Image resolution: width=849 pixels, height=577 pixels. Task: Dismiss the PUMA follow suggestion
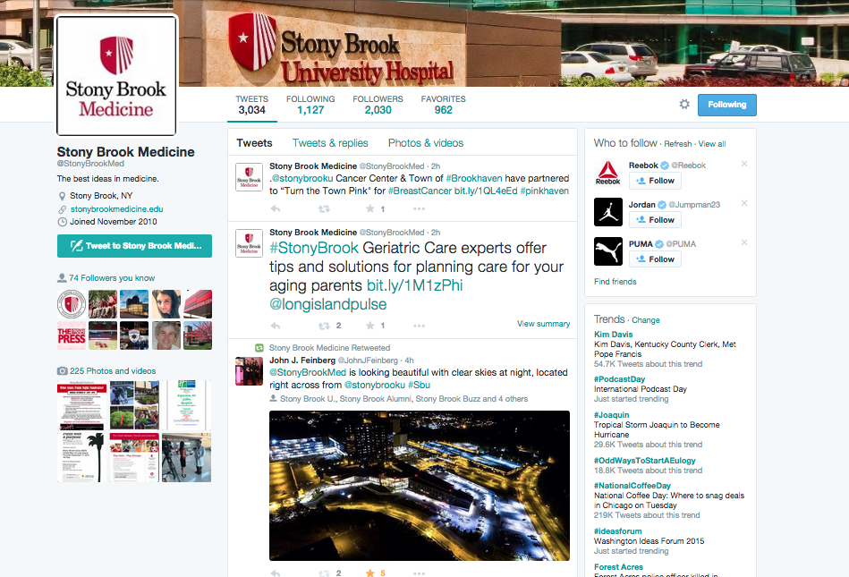click(744, 242)
